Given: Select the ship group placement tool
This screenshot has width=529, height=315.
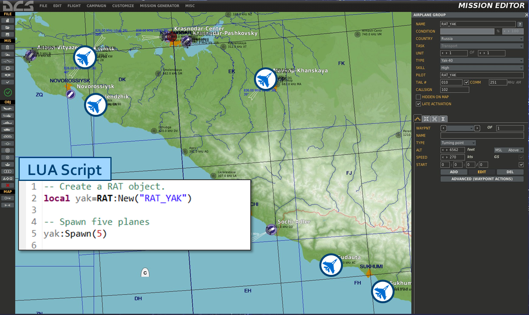Looking at the screenshot, I should click(x=7, y=122).
